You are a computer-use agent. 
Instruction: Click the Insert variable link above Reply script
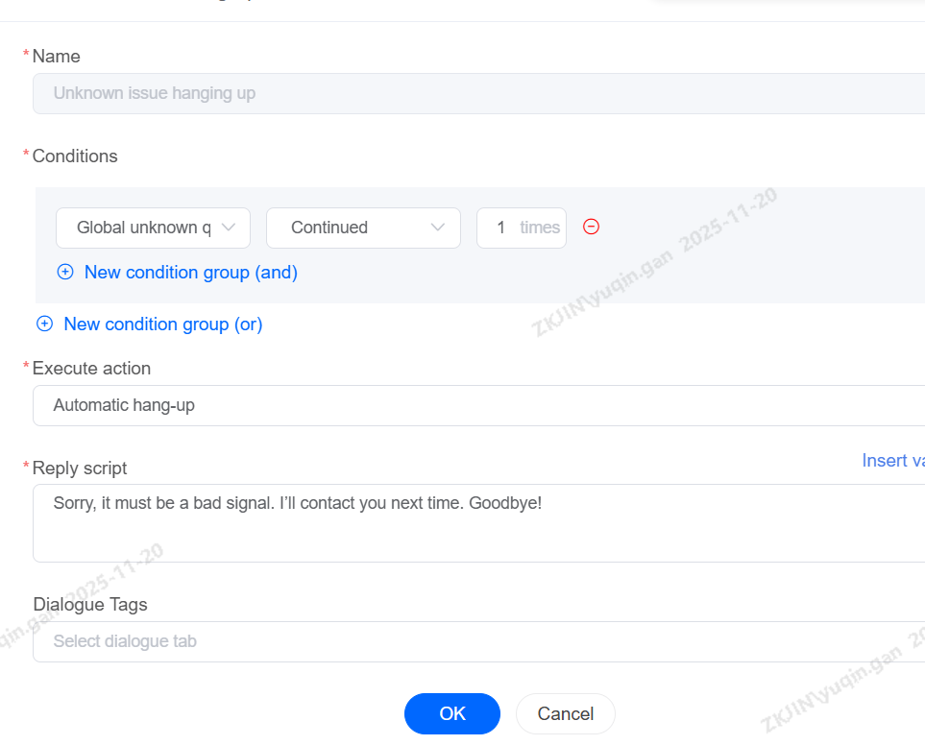point(892,461)
